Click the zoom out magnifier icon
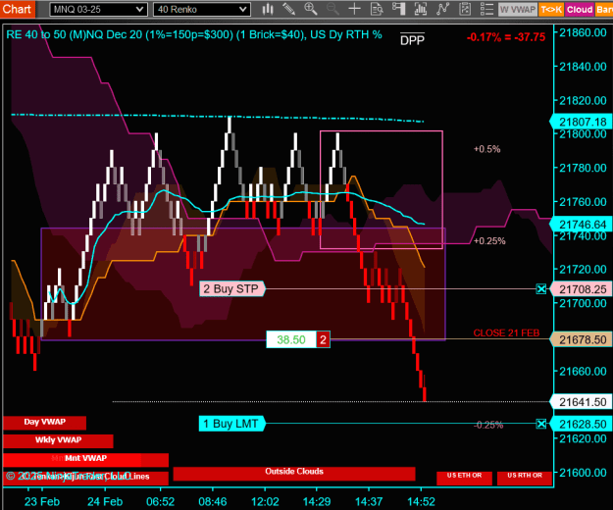 332,9
